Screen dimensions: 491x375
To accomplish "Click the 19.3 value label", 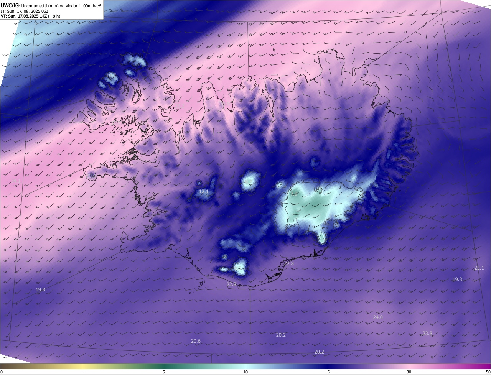I will point(457,280).
